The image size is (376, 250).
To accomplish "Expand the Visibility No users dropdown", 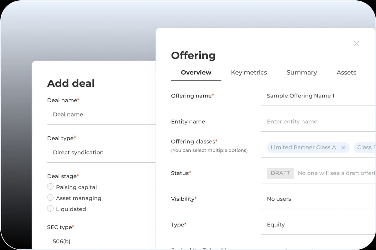I will click(318, 199).
